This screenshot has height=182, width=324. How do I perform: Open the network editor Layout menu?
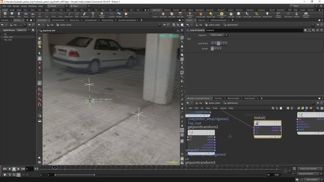point(223,108)
